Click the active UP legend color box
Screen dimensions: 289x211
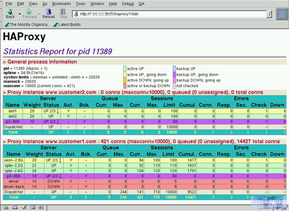pyautogui.click(x=125, y=69)
